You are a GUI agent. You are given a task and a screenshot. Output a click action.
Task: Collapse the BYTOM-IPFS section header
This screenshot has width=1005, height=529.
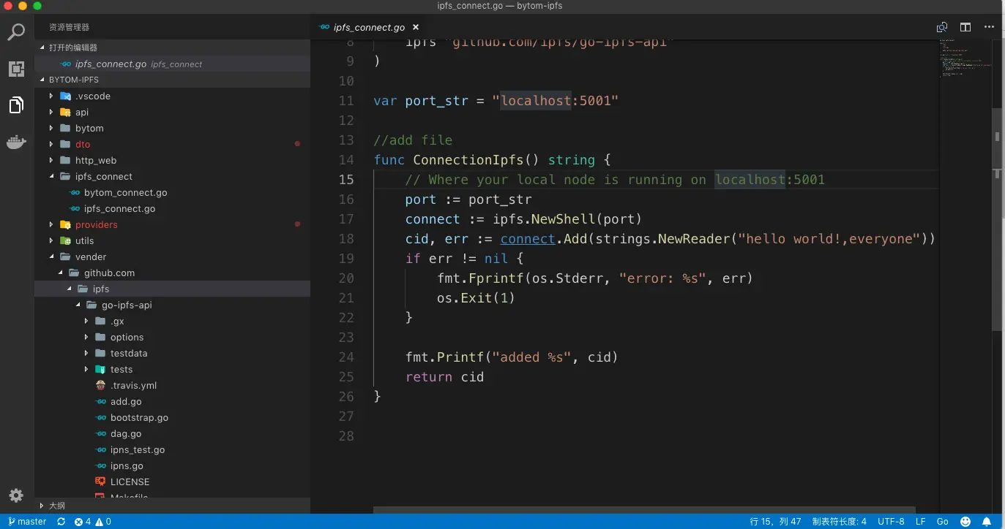[x=172, y=80]
